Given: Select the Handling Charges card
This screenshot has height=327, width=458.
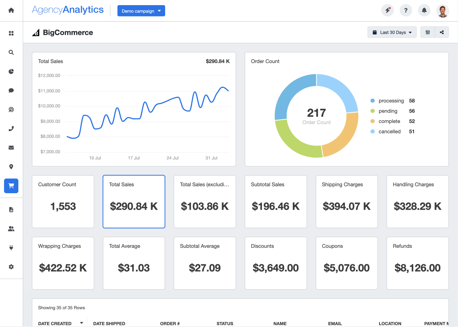Looking at the screenshot, I should [x=418, y=202].
